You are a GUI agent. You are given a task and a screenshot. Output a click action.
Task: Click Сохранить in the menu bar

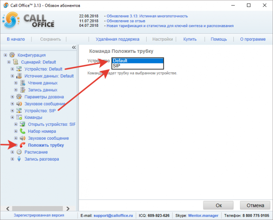tap(51, 39)
